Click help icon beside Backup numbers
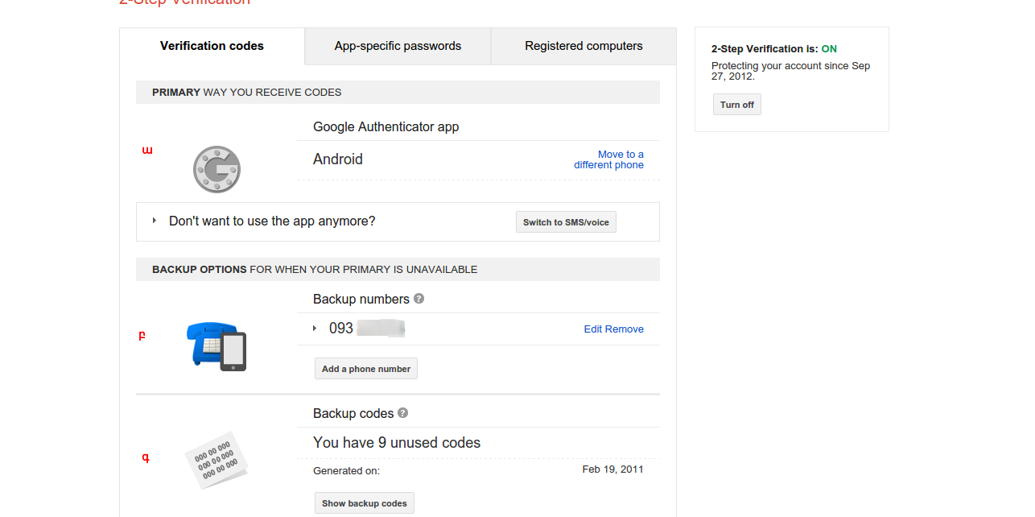 (x=419, y=299)
